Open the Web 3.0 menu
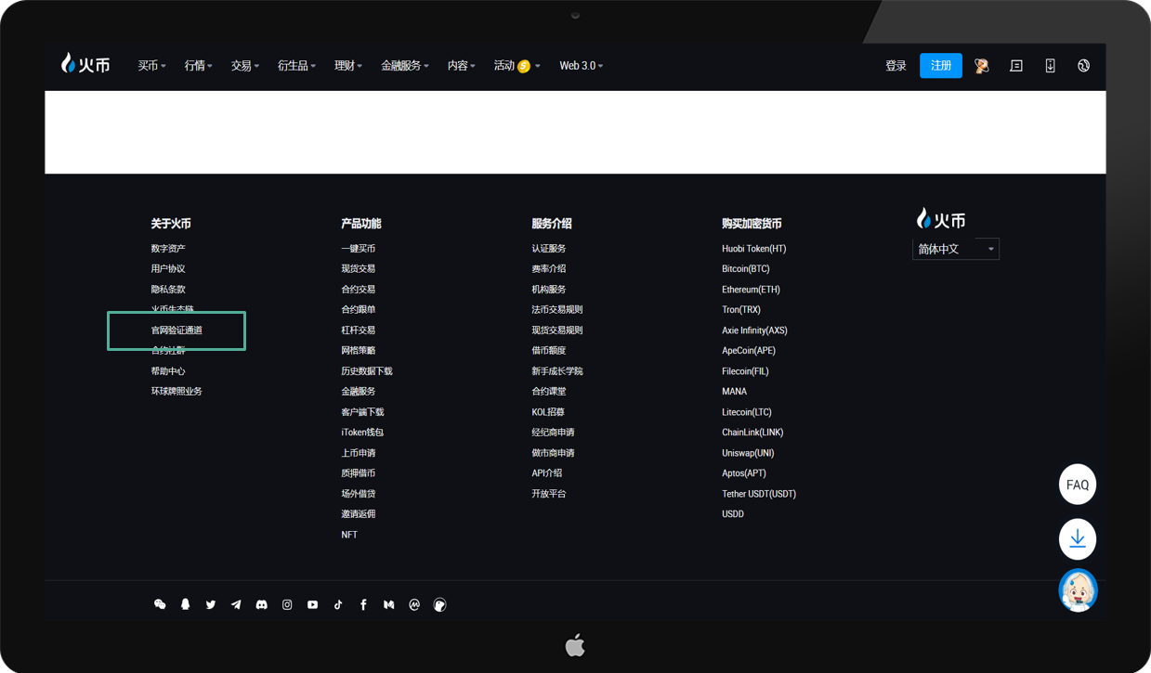The image size is (1151, 673). [x=582, y=66]
